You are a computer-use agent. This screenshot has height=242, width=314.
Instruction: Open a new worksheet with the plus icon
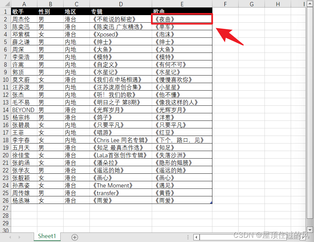(x=74, y=237)
